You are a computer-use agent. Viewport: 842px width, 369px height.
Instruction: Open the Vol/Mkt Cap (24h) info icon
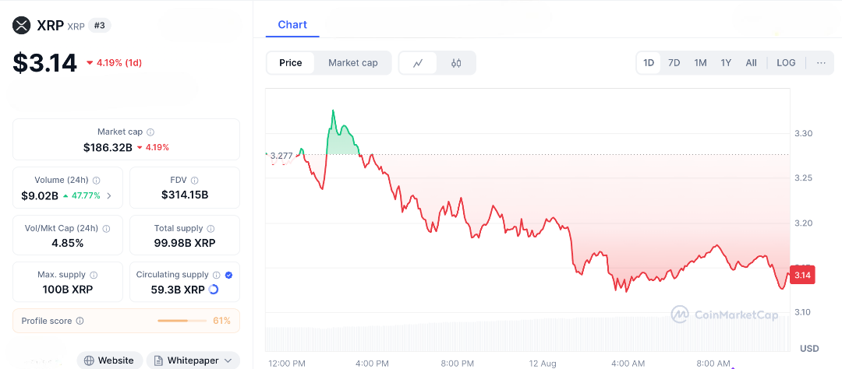point(106,228)
